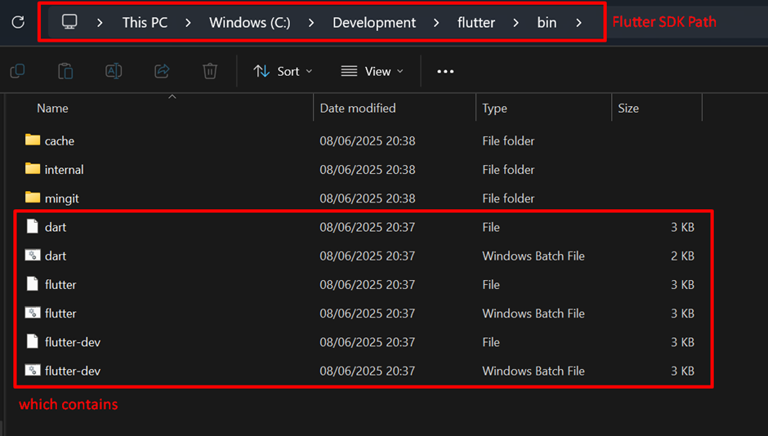This screenshot has height=436, width=768.
Task: Click the Rename toolbar icon
Action: click(114, 71)
